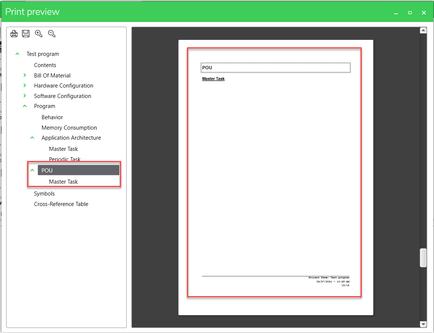
Task: Click the Project Name footer text
Action: click(x=329, y=277)
